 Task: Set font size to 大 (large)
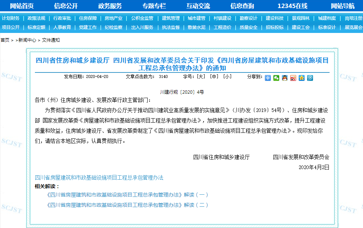pyautogui.click(x=201, y=77)
